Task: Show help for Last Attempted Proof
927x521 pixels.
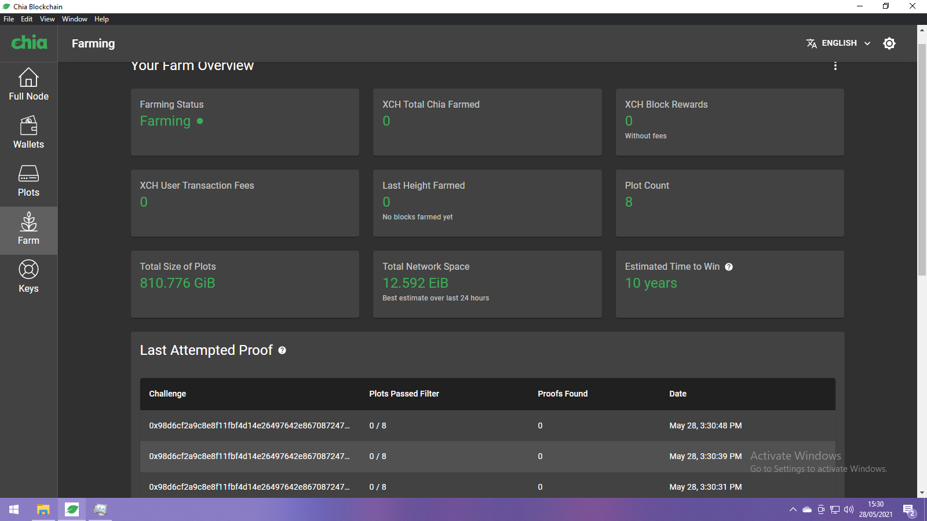Action: [282, 350]
